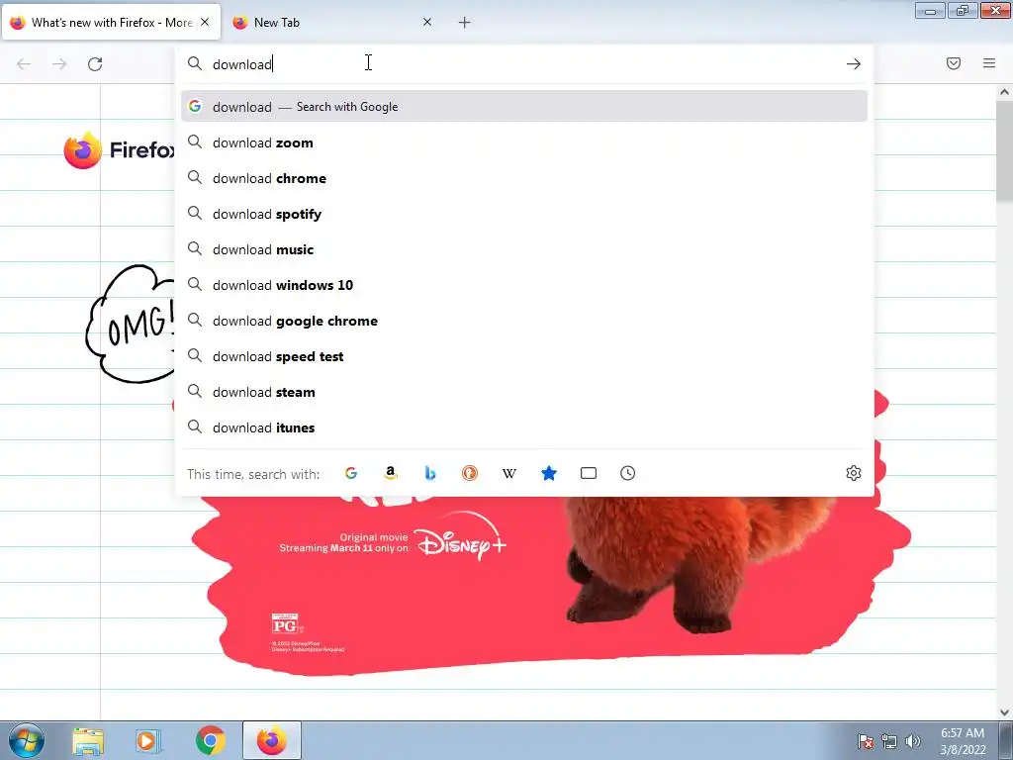Viewport: 1013px width, 760px height.
Task: Launch Windows Media Player from taskbar
Action: click(x=148, y=741)
